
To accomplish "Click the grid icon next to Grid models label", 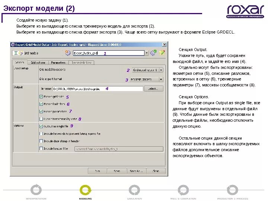I will coord(21,53).
